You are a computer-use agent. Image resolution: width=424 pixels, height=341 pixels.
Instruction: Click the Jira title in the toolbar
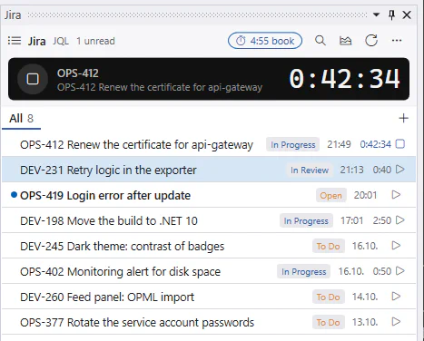(x=36, y=41)
